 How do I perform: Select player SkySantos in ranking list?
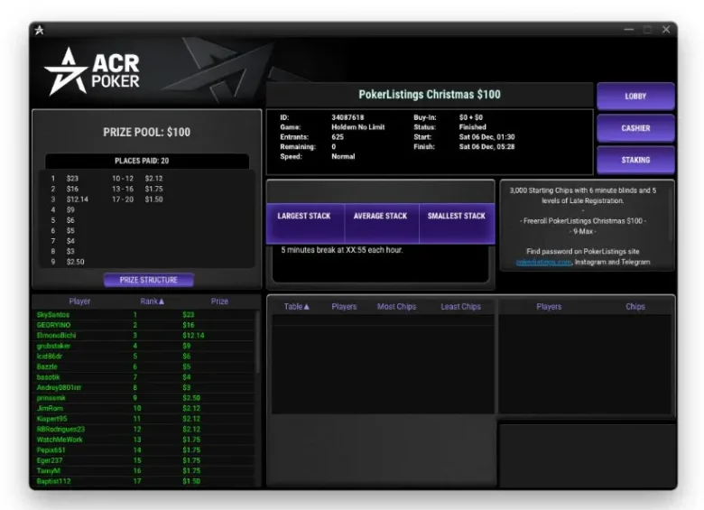click(145, 315)
